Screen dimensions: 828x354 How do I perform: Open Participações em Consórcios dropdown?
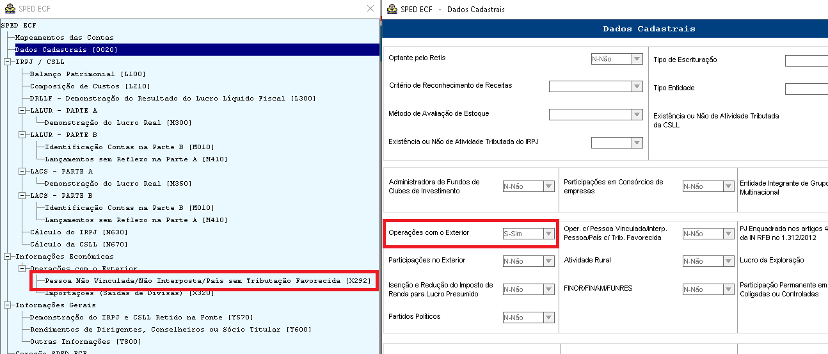728,186
